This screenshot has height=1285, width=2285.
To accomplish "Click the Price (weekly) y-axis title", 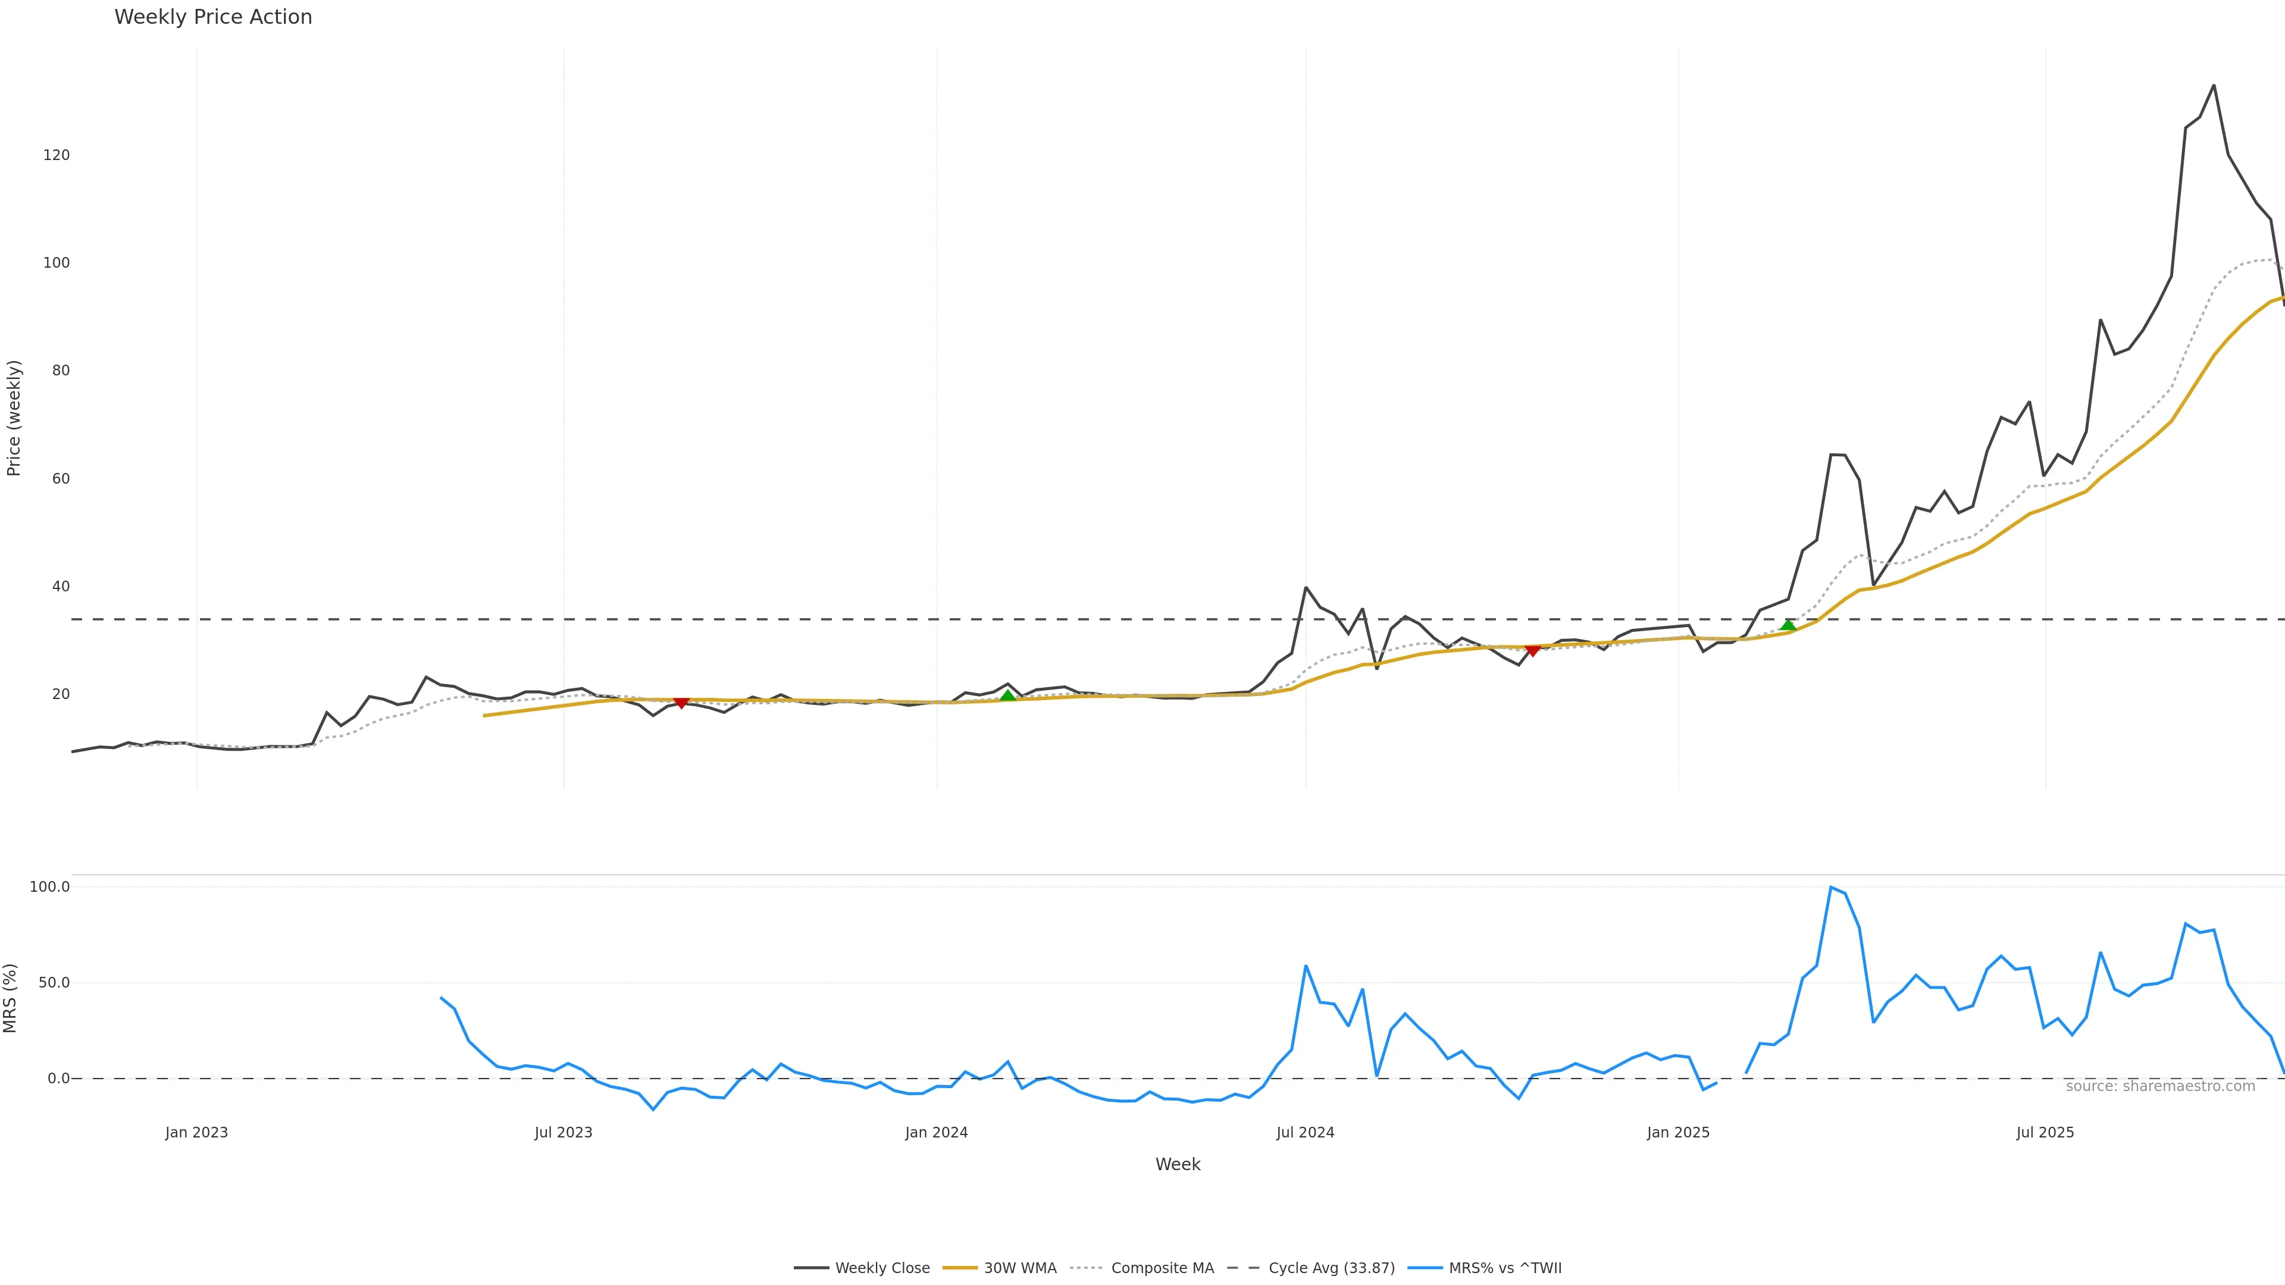I will click(13, 418).
